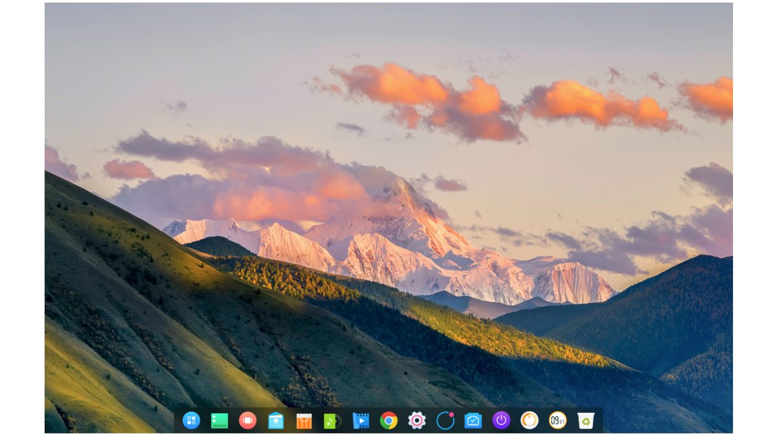Open the App Store shopping bag icon
The image size is (777, 436).
tap(304, 421)
